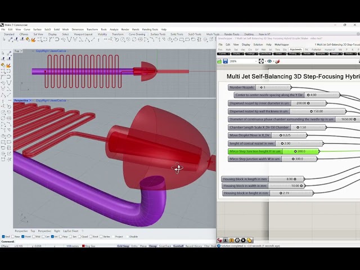Screen dimensions: 360x270
Task: Click the pointer tool in left sidebar
Action: pyautogui.click(x=3, y=53)
